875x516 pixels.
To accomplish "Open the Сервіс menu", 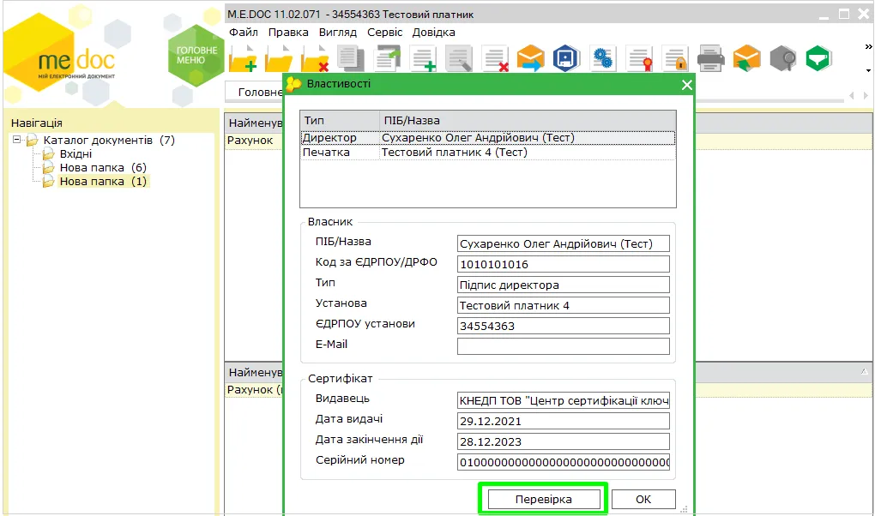I will click(x=384, y=33).
